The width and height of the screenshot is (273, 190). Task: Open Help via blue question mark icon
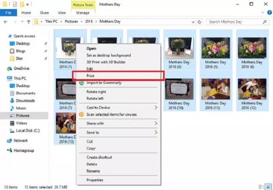tap(268, 13)
